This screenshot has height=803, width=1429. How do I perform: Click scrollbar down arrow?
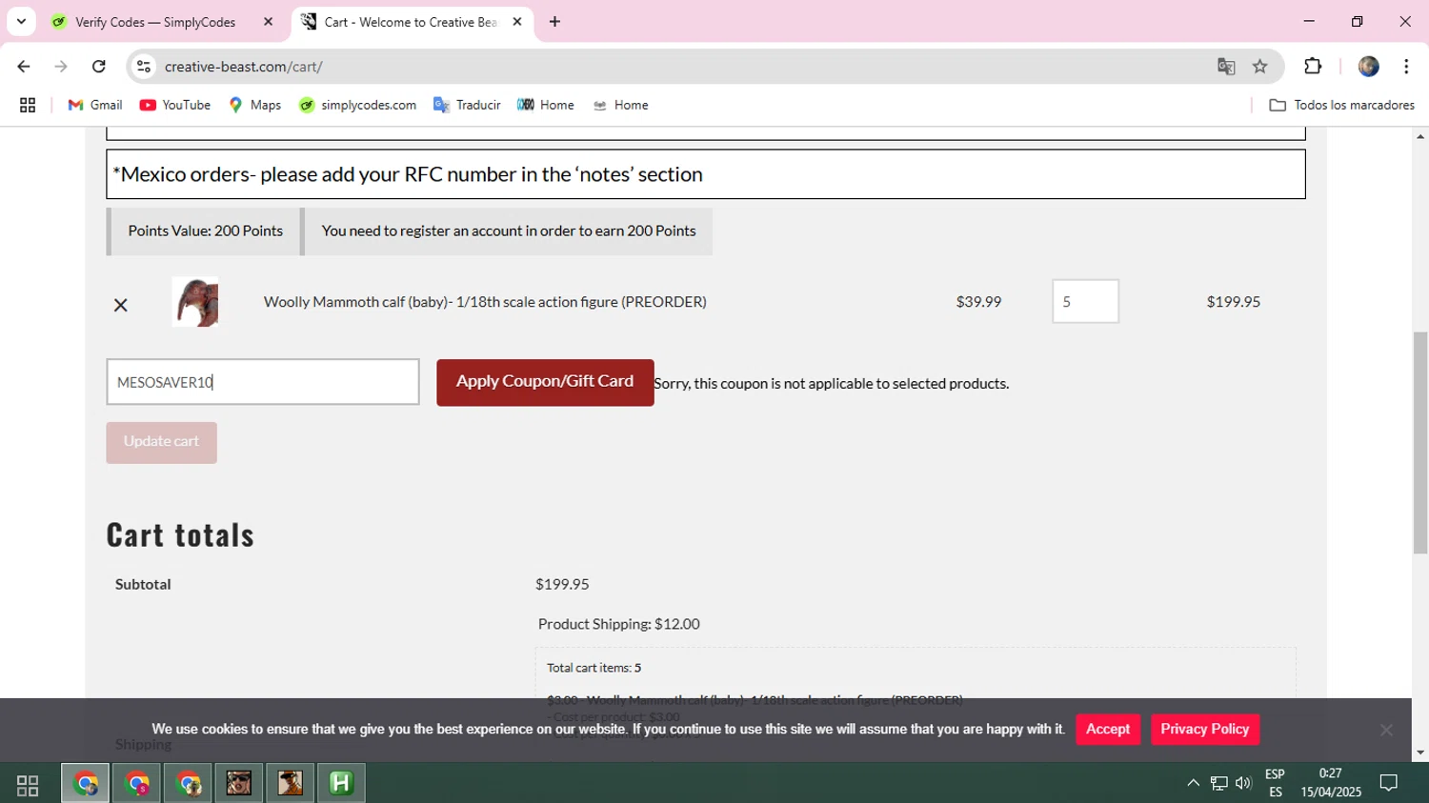[1420, 753]
